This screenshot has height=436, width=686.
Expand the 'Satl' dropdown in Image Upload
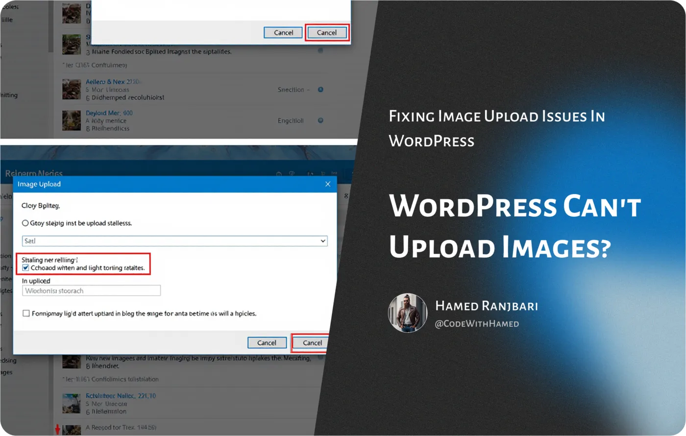click(322, 241)
